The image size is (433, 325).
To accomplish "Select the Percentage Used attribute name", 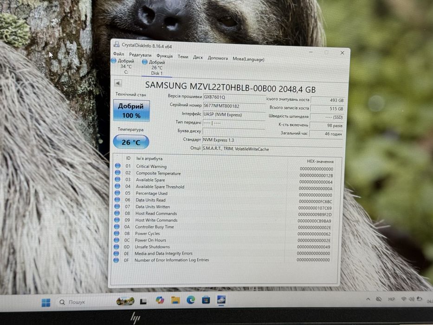I will [152, 194].
